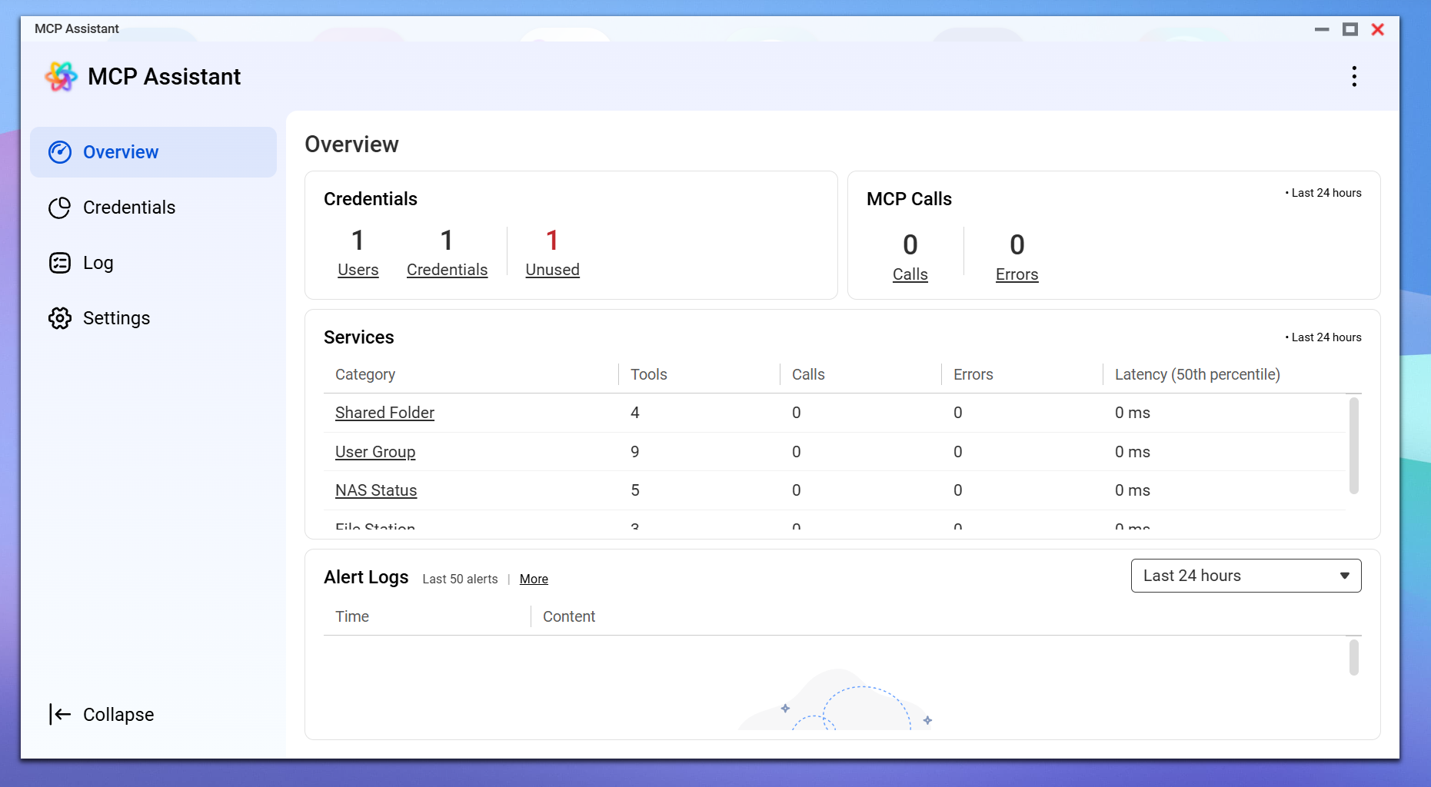Image resolution: width=1431 pixels, height=787 pixels.
Task: Click the Services table scrollbar
Action: point(1354,446)
